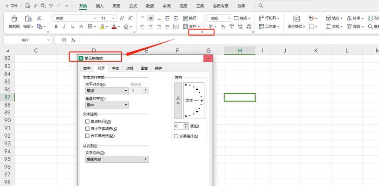Screen dimensions: 379x186
Task: Click the 条件格式 button
Action: pos(296,22)
